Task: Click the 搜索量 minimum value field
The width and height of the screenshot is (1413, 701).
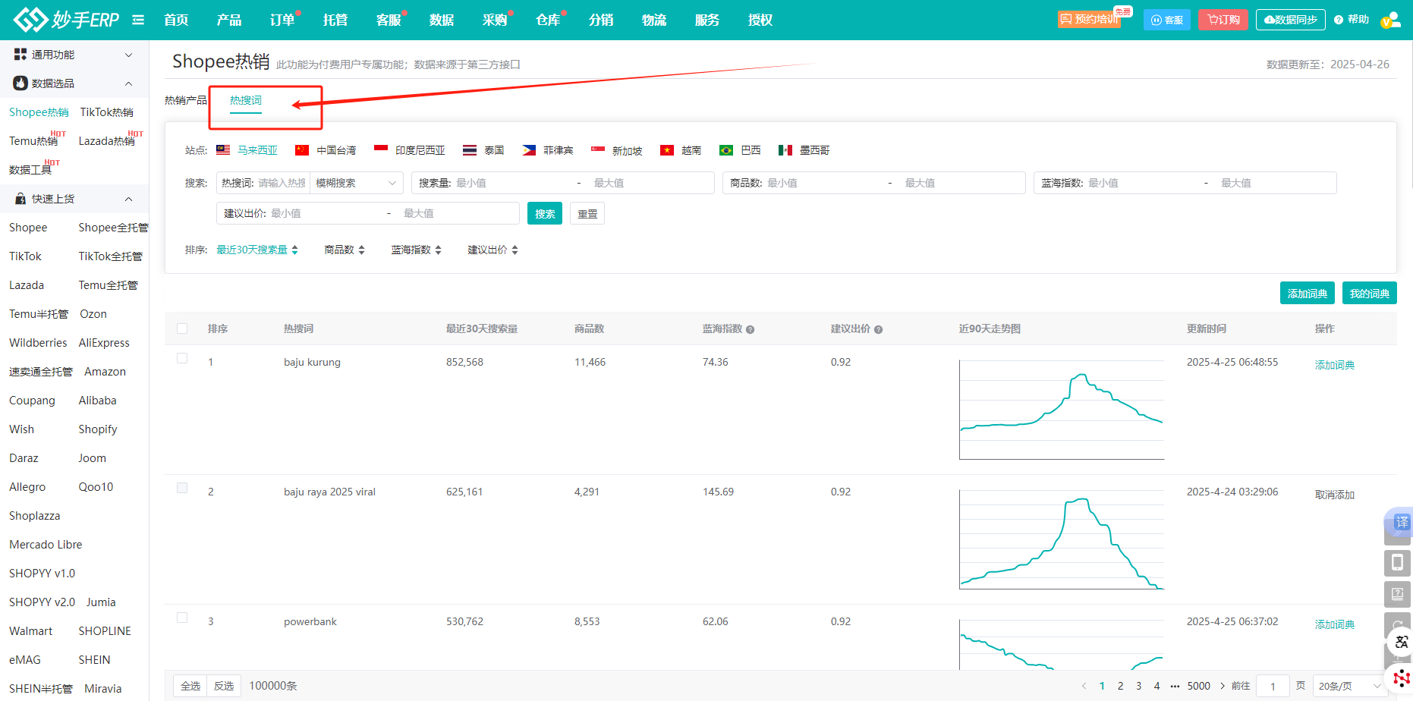Action: pos(508,183)
